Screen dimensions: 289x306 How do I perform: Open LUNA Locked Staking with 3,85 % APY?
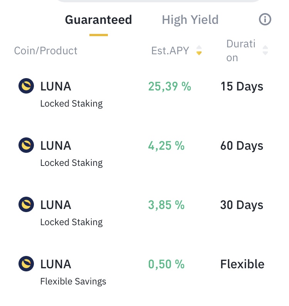(x=71, y=212)
